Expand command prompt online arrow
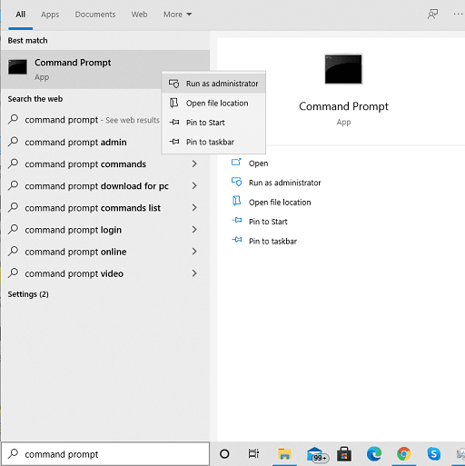Image resolution: width=465 pixels, height=466 pixels. 194,252
